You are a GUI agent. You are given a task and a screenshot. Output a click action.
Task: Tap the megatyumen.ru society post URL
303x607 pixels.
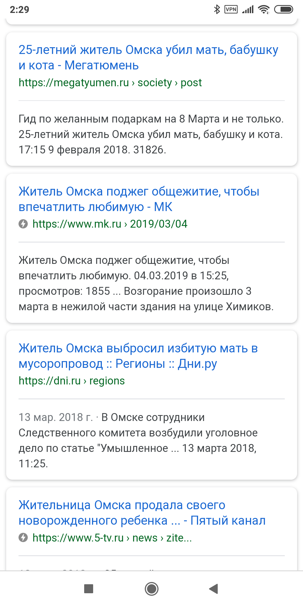pos(110,83)
